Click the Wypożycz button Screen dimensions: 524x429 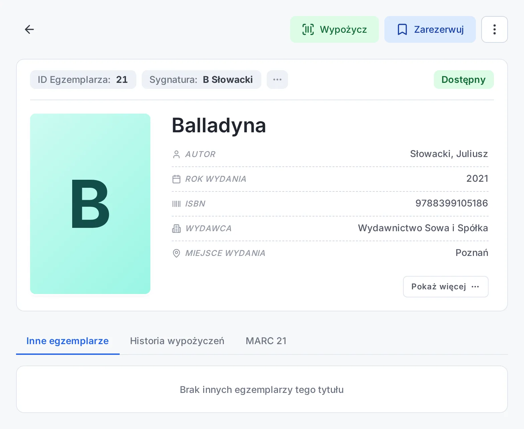pos(334,29)
